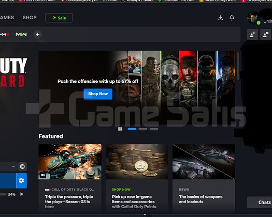The height and width of the screenshot is (217, 272).
Task: Pause the banner carousel
Action: point(120,129)
